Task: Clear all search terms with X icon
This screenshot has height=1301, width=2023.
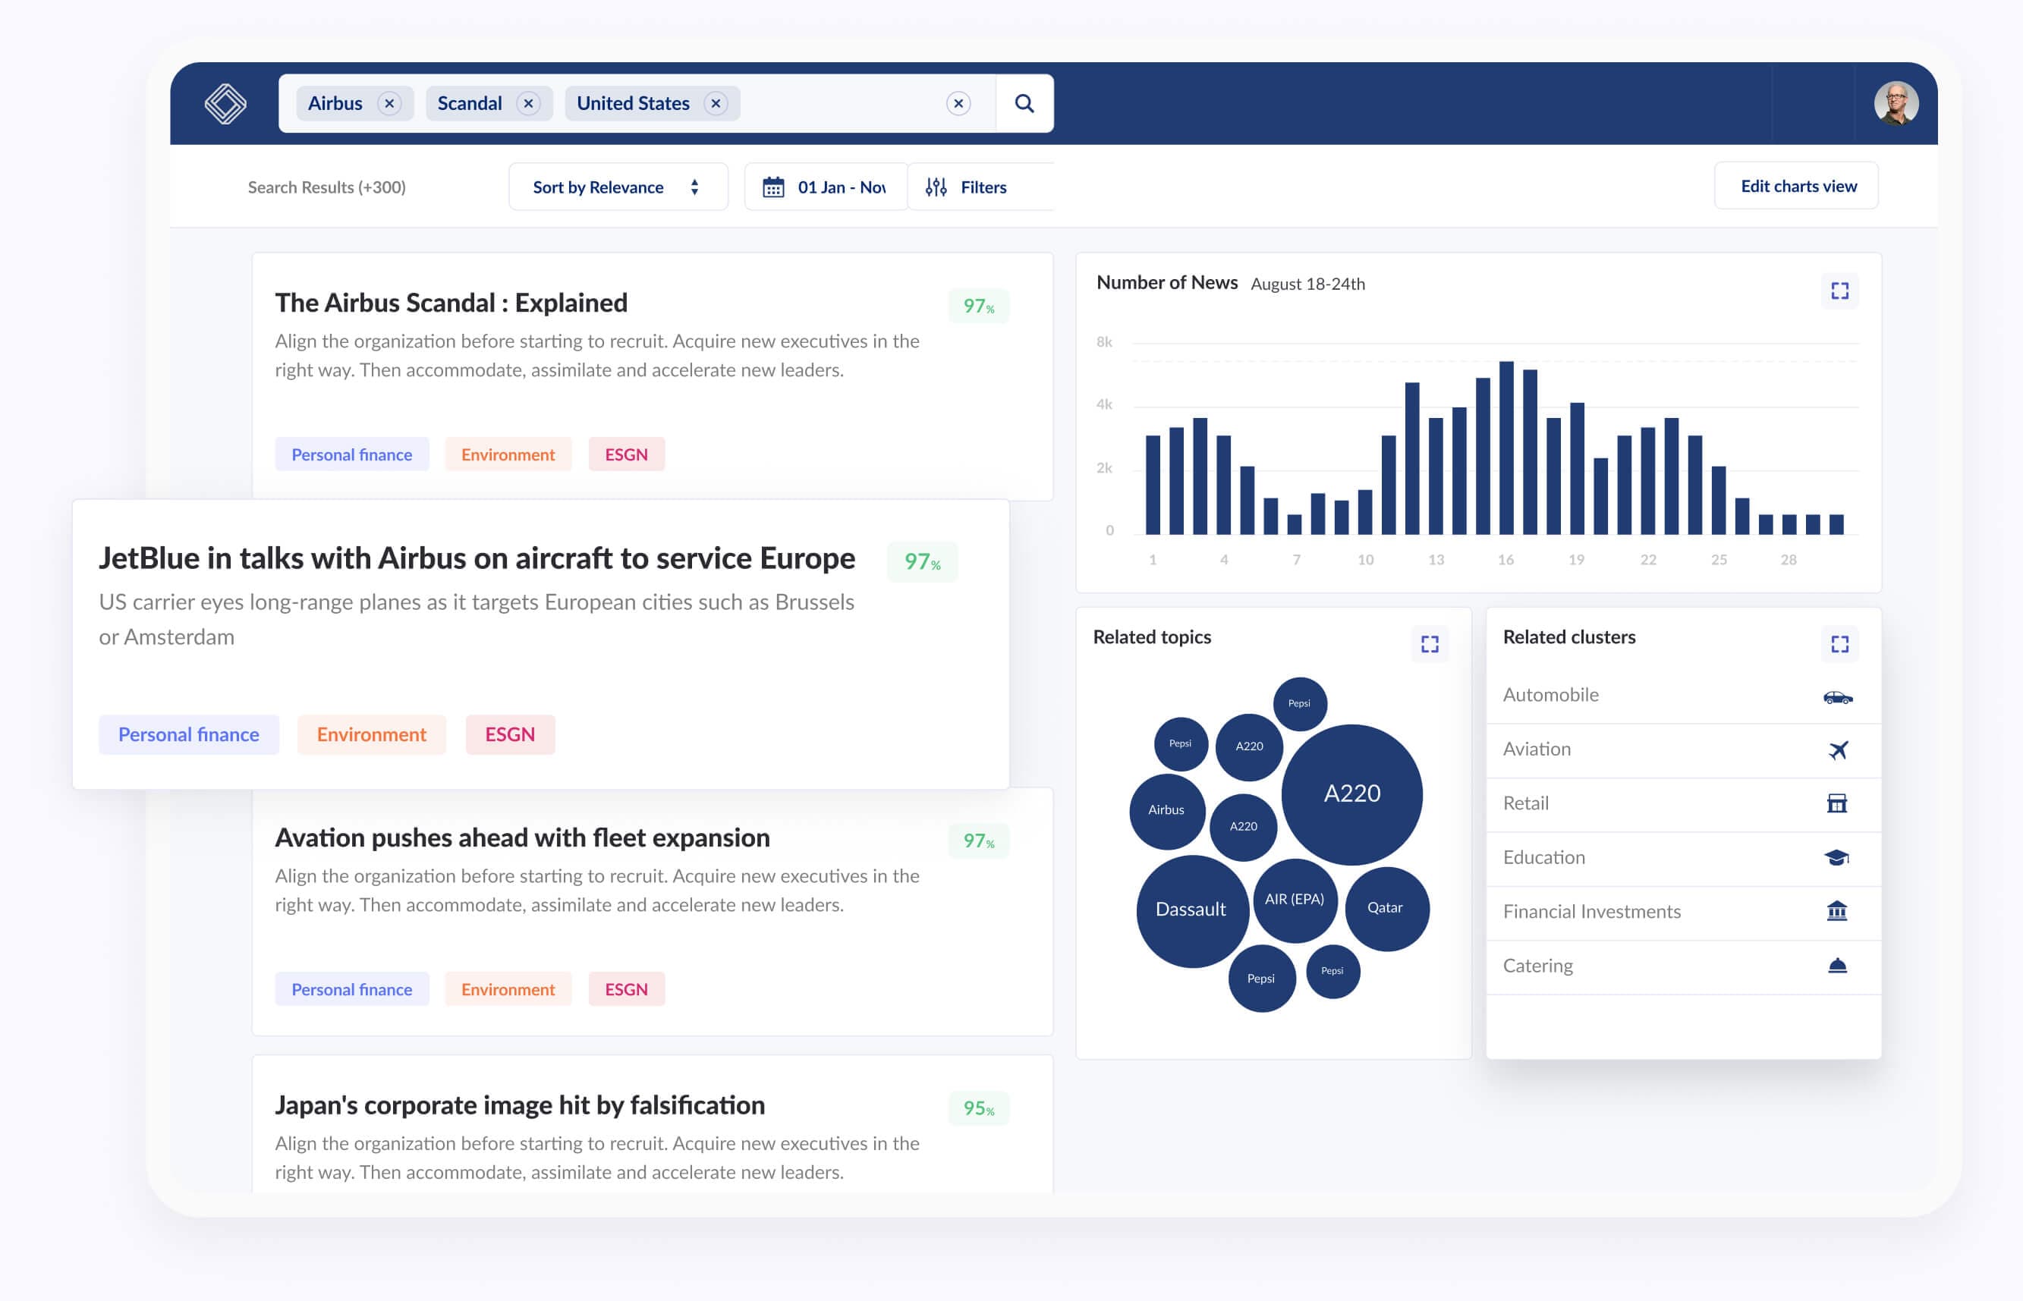Action: pyautogui.click(x=958, y=103)
